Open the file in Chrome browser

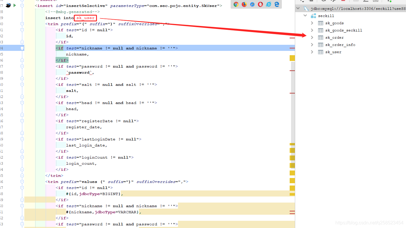point(236,5)
